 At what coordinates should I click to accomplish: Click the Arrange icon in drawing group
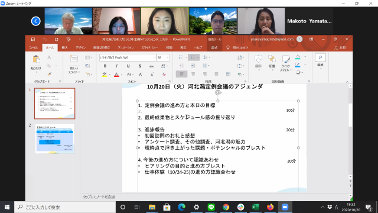pyautogui.click(x=272, y=59)
